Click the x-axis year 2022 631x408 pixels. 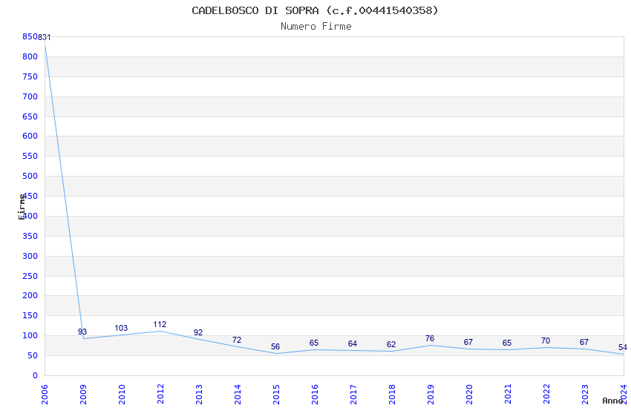click(547, 395)
